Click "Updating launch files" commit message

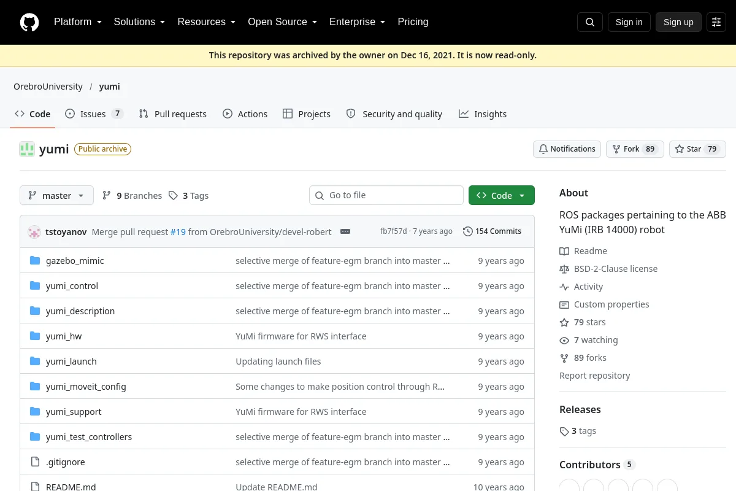coord(278,361)
